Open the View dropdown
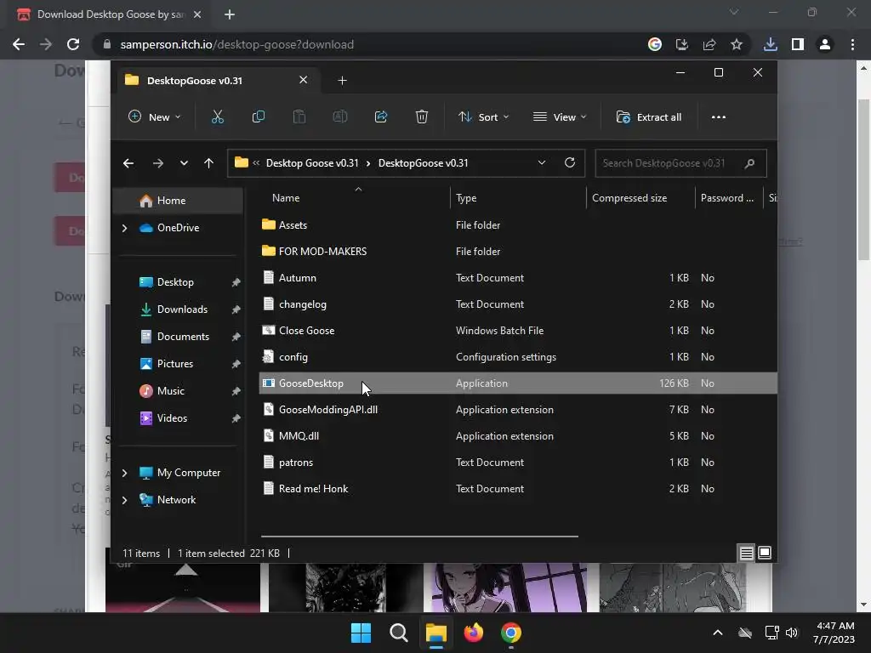Screen dimensions: 871x653 (x=560, y=117)
